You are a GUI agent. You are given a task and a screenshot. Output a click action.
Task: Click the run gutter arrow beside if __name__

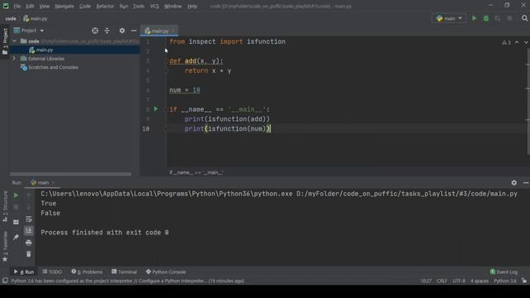(x=156, y=108)
